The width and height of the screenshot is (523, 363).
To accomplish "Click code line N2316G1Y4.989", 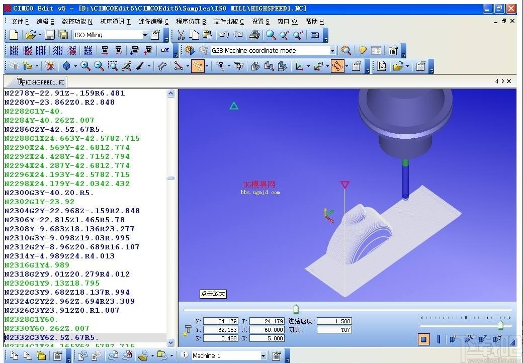I will point(37,265).
